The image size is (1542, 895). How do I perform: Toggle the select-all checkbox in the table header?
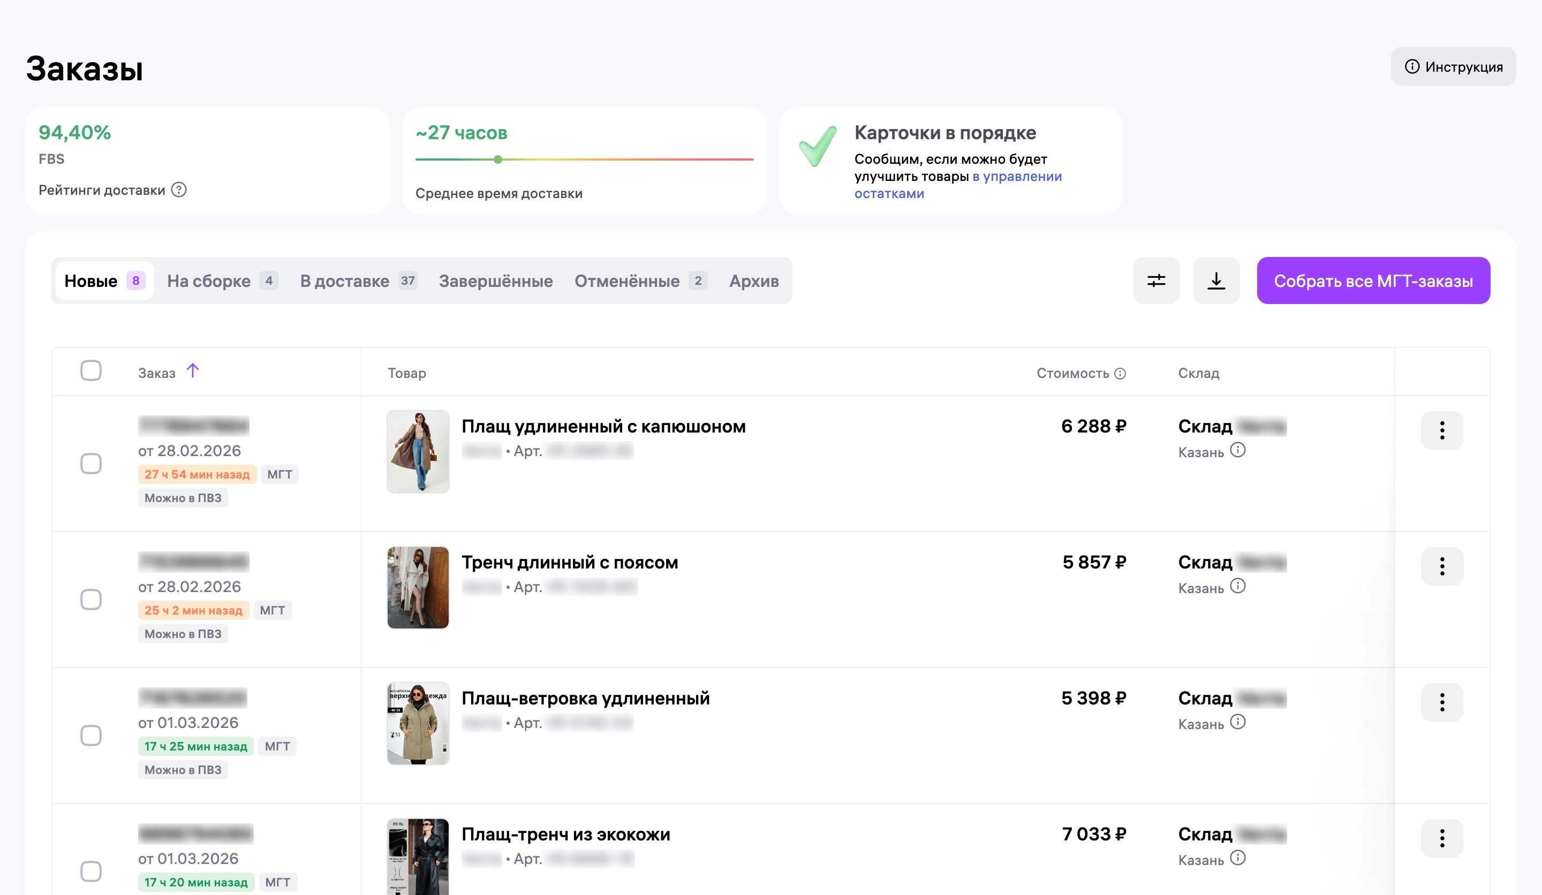(x=91, y=371)
